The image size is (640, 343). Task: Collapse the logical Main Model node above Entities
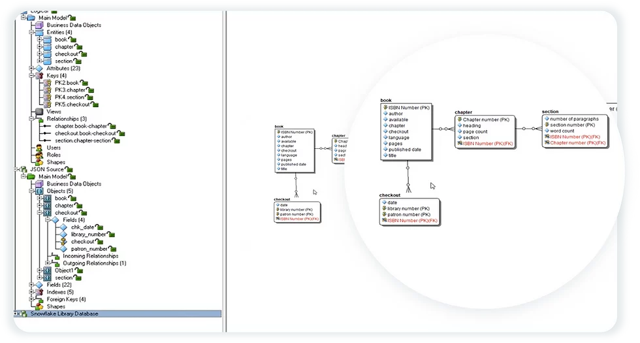pyautogui.click(x=24, y=18)
